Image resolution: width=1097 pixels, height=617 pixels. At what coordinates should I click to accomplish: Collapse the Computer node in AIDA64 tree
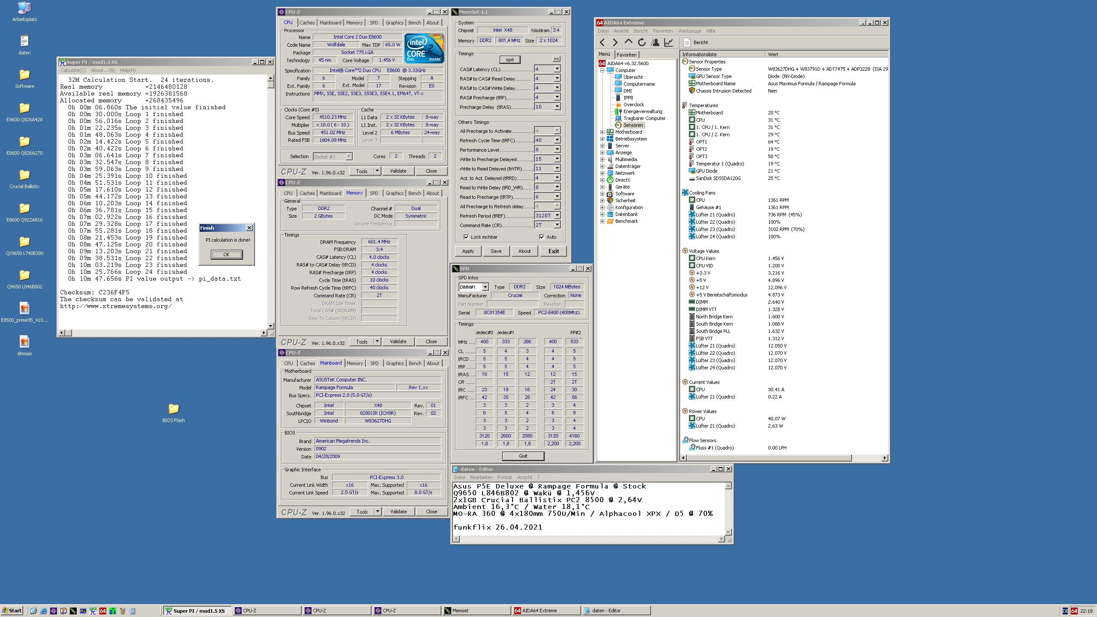[602, 70]
